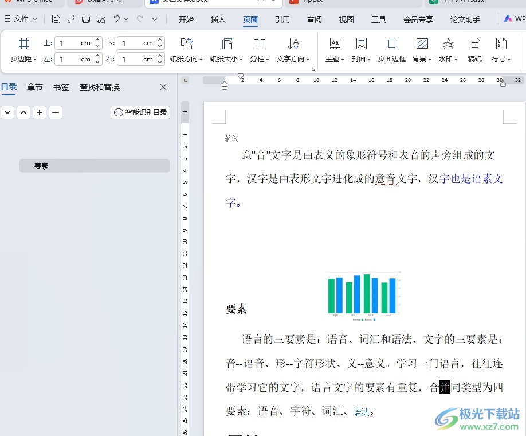Click the first-line indent marker on ruler
Screen dimensions: 526x436
[x=241, y=76]
